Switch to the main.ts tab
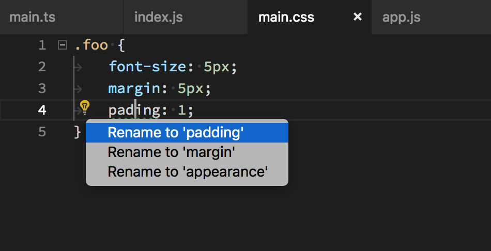Screen dimensions: 491x251 (x=33, y=17)
